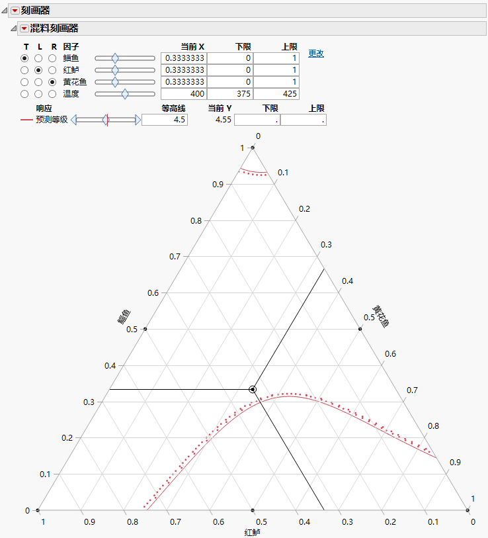Click the 红鲈 axis label below plot
This screenshot has height=538, width=488.
pyautogui.click(x=252, y=532)
